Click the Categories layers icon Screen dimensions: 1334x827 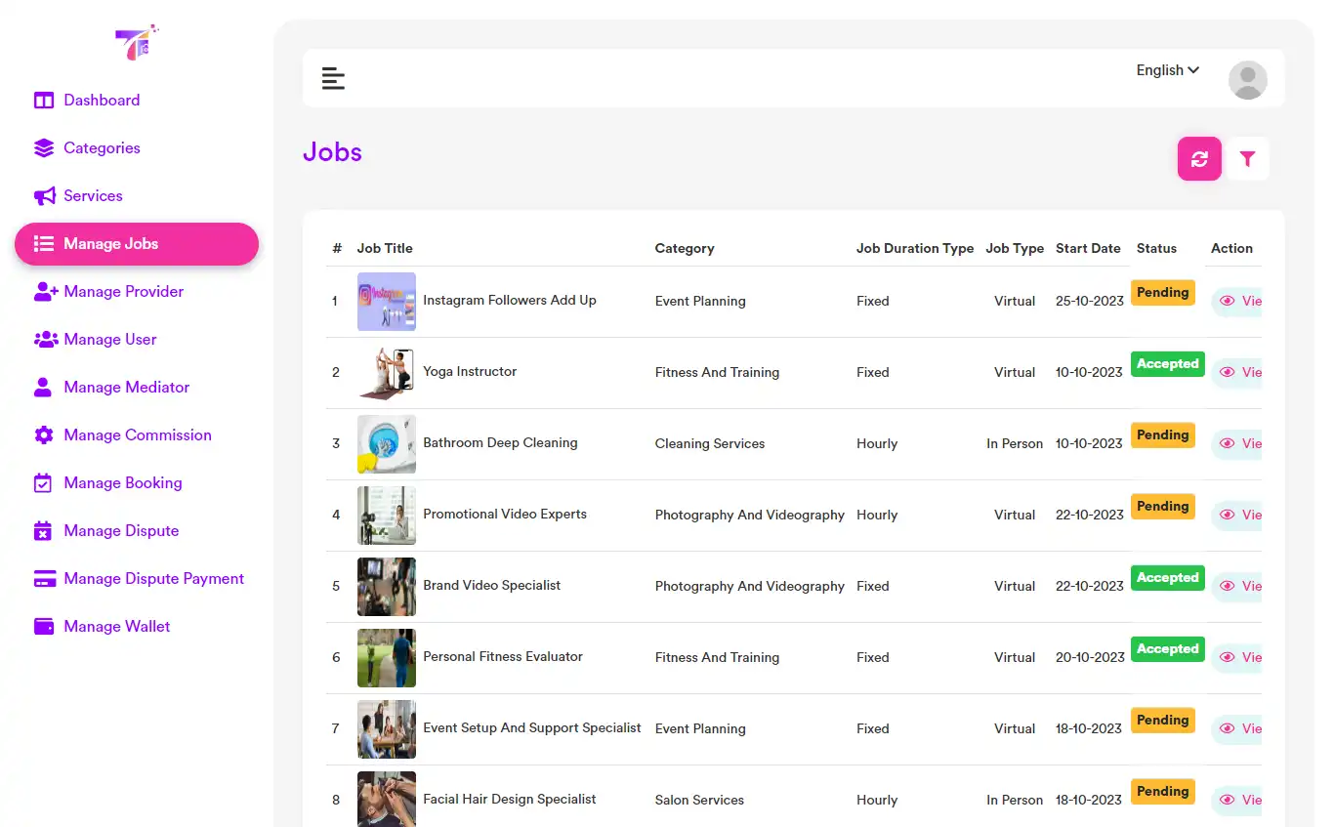click(x=44, y=147)
